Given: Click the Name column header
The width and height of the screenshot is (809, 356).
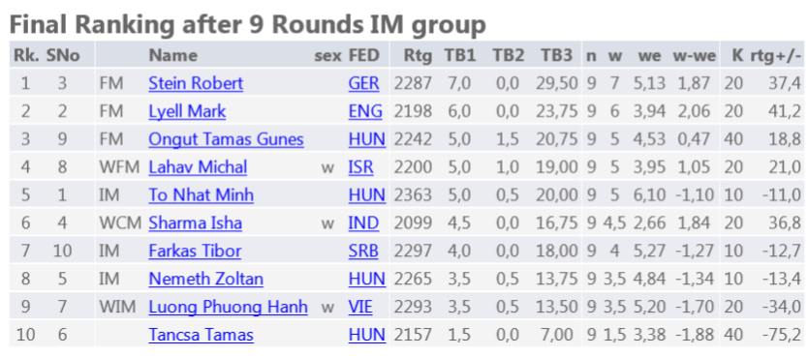Looking at the screenshot, I should click(x=172, y=56).
